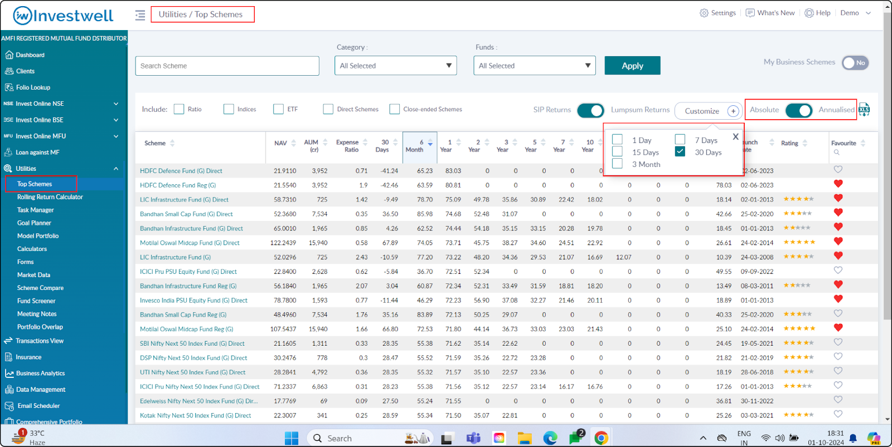Sort by AUM (cr) column
The image size is (892, 447).
click(325, 142)
